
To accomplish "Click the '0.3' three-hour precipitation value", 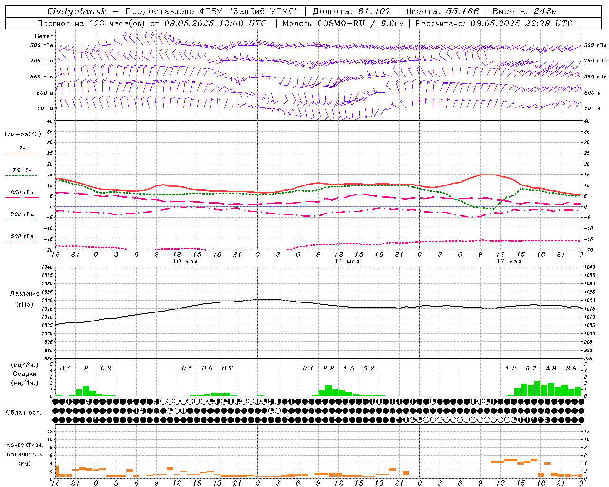I will [106, 368].
